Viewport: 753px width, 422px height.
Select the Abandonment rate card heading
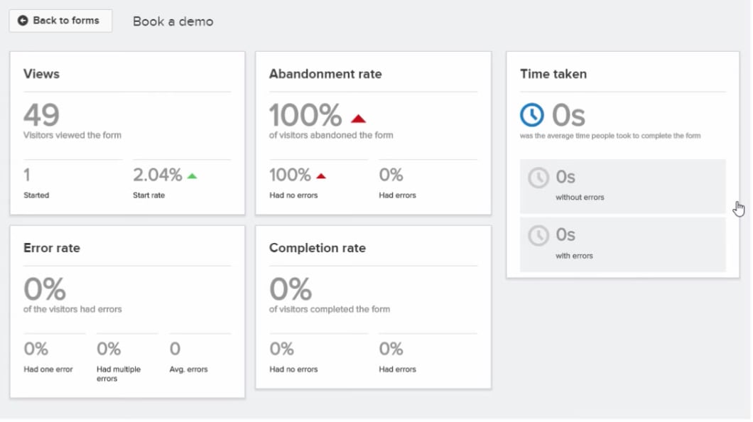325,74
